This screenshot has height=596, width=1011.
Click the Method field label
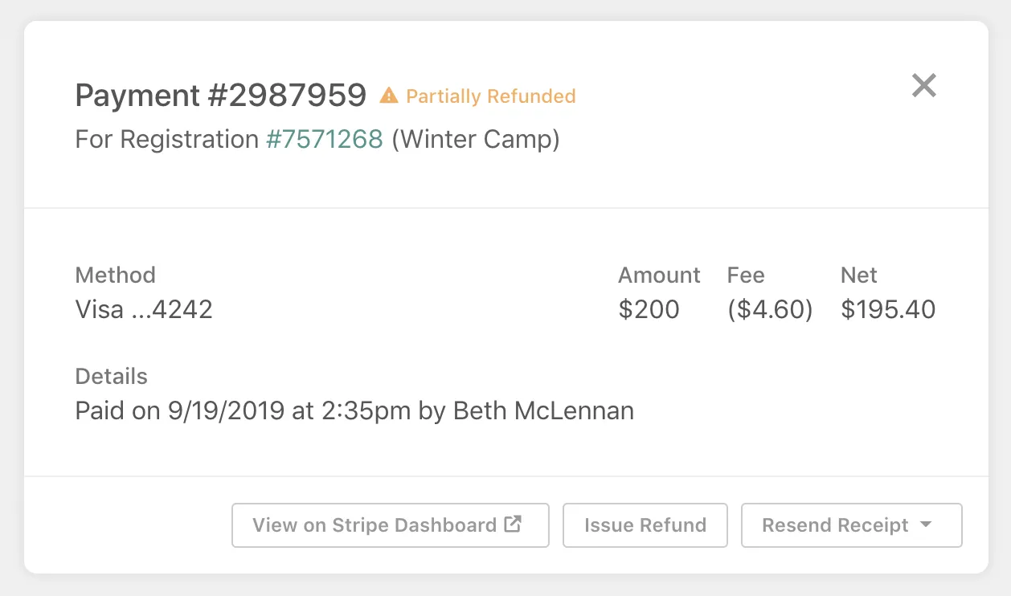click(x=115, y=276)
